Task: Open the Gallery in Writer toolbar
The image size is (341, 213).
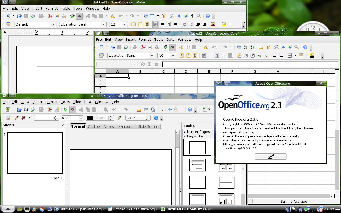Action: pyautogui.click(x=186, y=16)
